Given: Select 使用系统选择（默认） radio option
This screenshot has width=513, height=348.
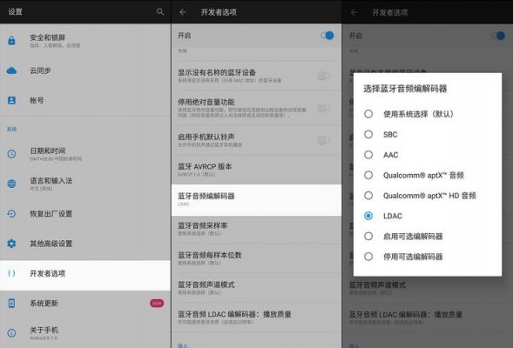Looking at the screenshot, I should pos(368,114).
